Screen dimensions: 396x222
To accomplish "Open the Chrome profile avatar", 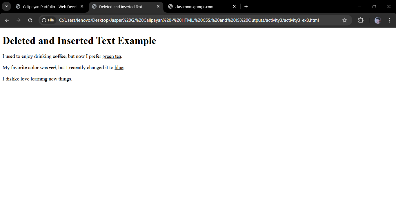I will [377, 20].
